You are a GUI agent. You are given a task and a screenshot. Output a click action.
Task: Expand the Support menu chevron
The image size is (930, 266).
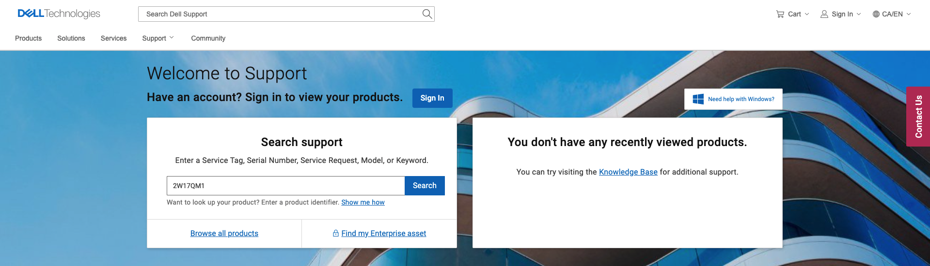[x=172, y=38]
